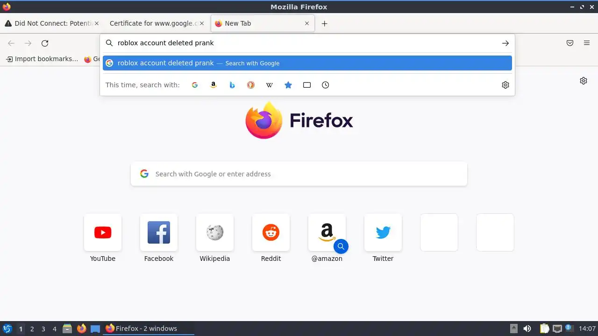Open the Firefox hamburger menu
The width and height of the screenshot is (598, 336).
click(587, 43)
